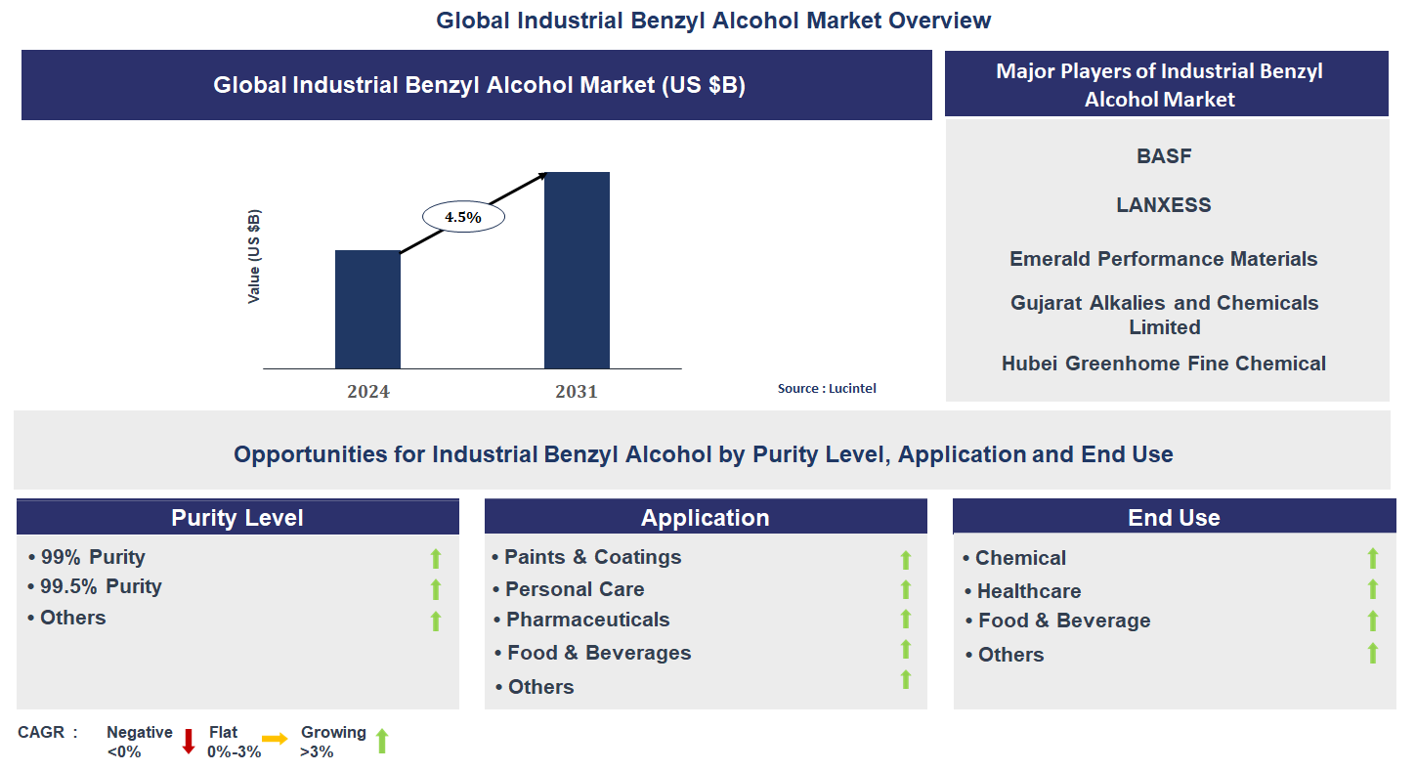Click the red Negative CAGR arrow in the legend

187,740
